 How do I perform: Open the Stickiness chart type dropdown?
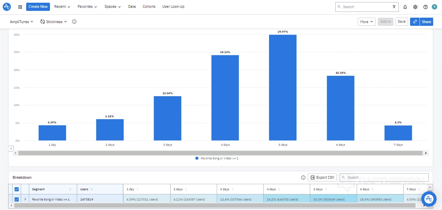pos(54,22)
